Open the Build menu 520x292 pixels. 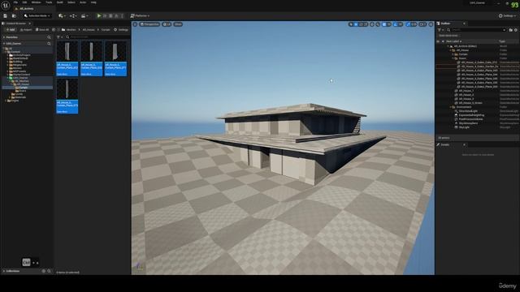pos(59,2)
